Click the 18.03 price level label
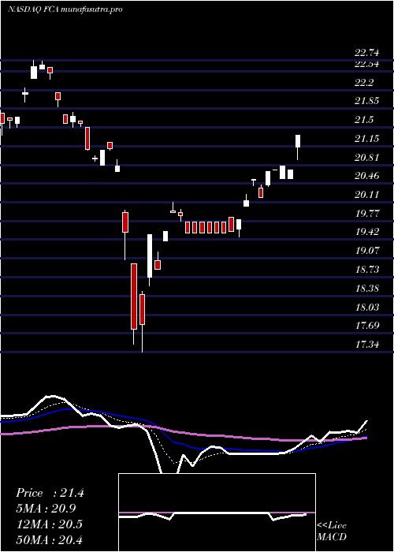 tap(367, 307)
